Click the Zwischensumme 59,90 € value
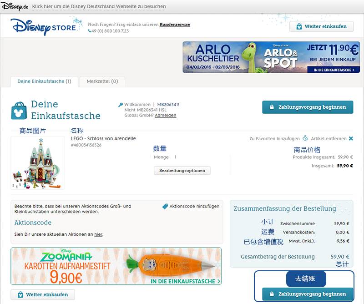Image resolution: width=364 pixels, height=304 pixels. (x=342, y=223)
